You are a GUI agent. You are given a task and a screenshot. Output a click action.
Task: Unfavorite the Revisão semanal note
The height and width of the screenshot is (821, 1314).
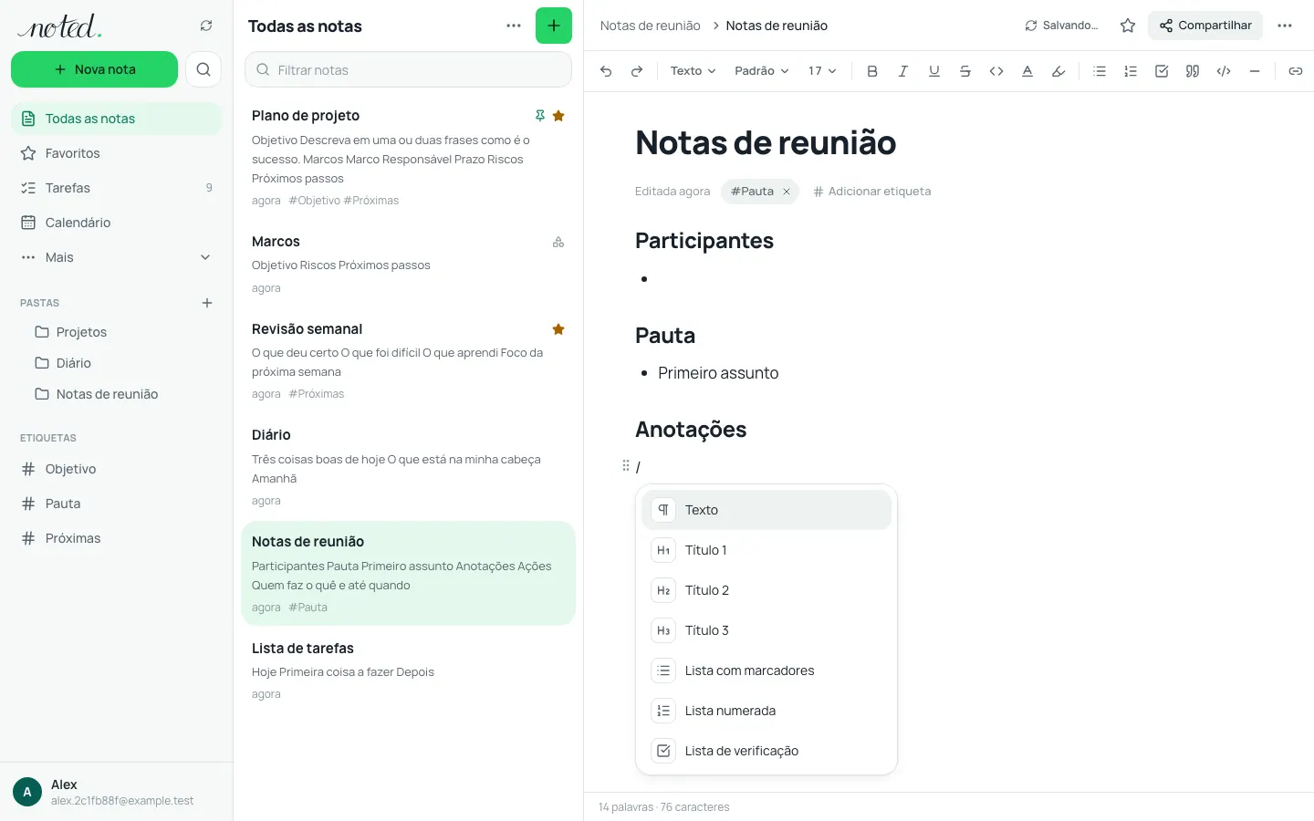pyautogui.click(x=558, y=329)
